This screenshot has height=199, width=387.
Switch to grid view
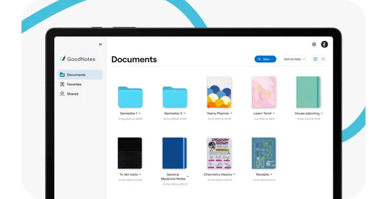[315, 59]
